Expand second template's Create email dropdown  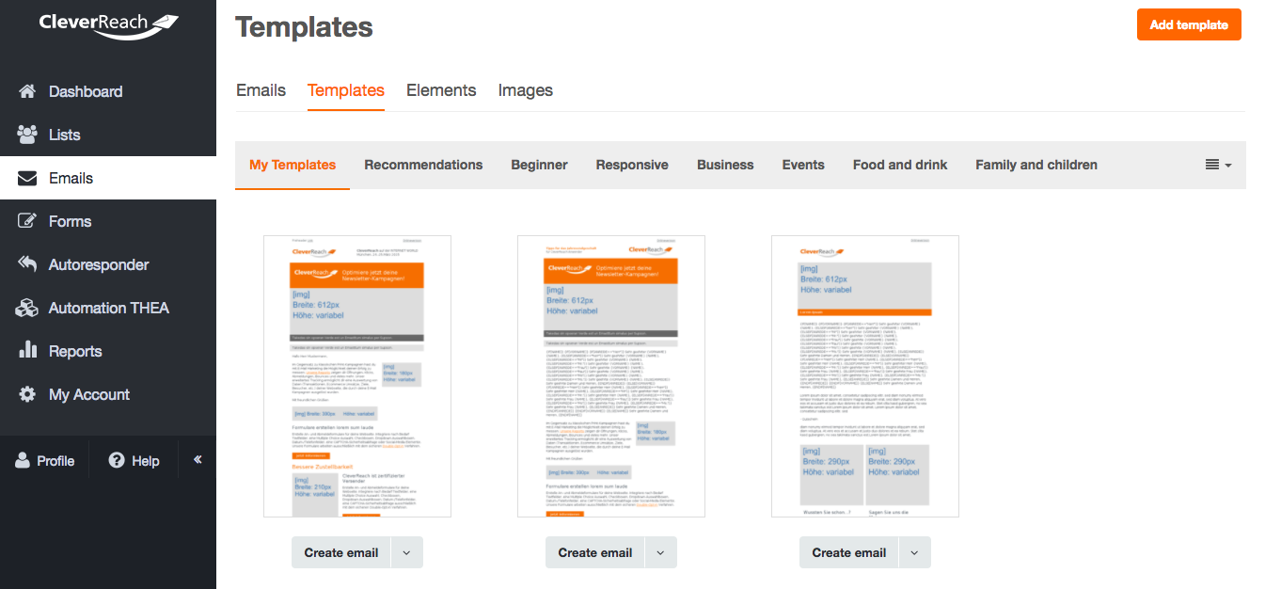point(661,552)
